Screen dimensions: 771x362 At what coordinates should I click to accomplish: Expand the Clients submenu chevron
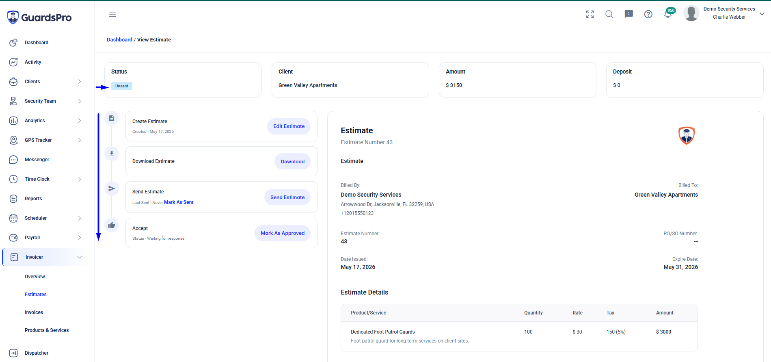80,82
